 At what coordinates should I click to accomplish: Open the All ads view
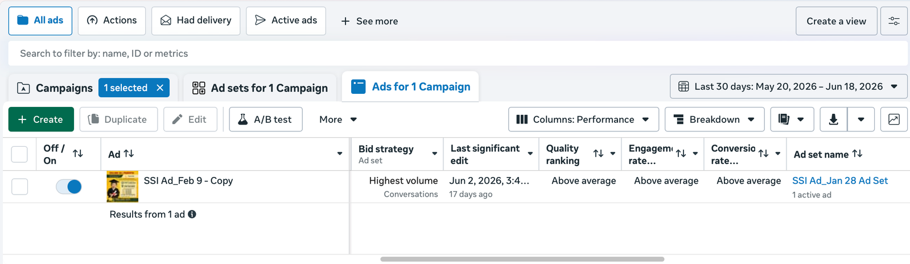(x=40, y=20)
